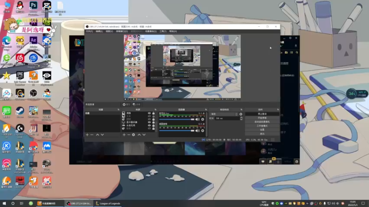The image size is (369, 207).
Task: Decrease the transition duration with the down arrow
Action: tap(241, 120)
